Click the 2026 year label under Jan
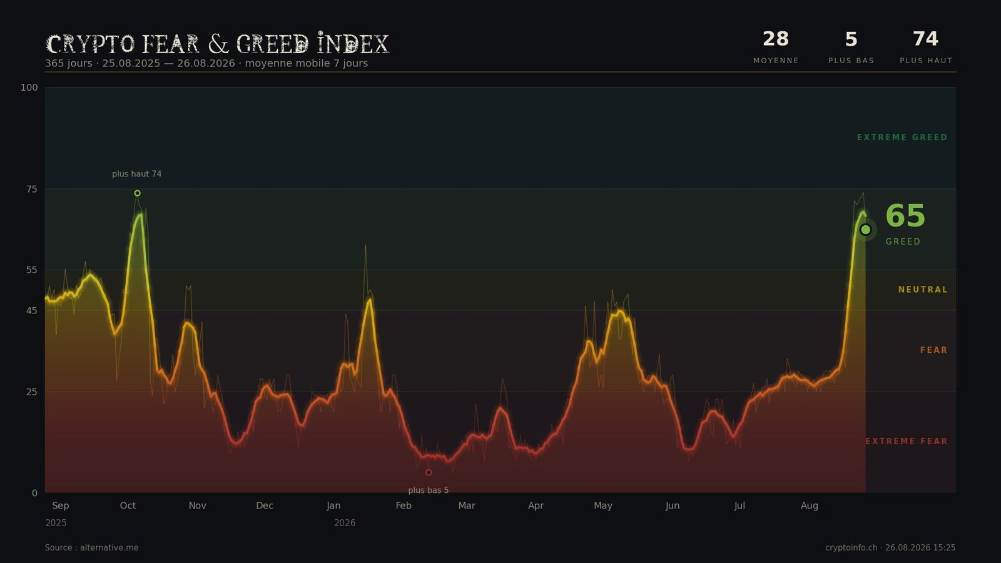 point(345,523)
